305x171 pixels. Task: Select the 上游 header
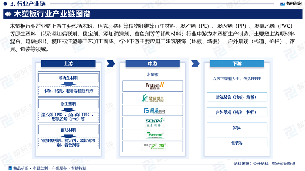click(x=68, y=63)
